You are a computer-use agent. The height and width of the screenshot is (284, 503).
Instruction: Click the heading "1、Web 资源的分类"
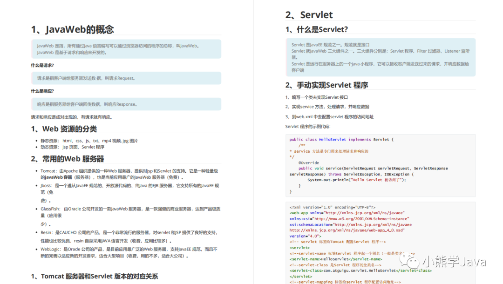coord(64,129)
